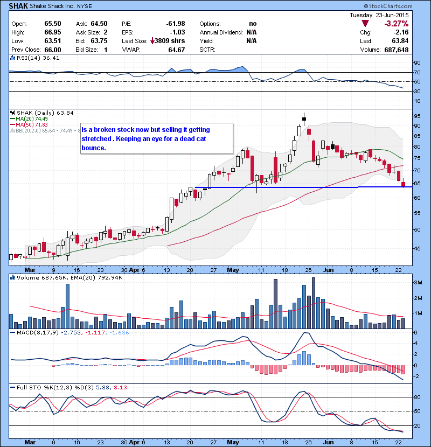Click the Open price value 65.50

click(53, 24)
